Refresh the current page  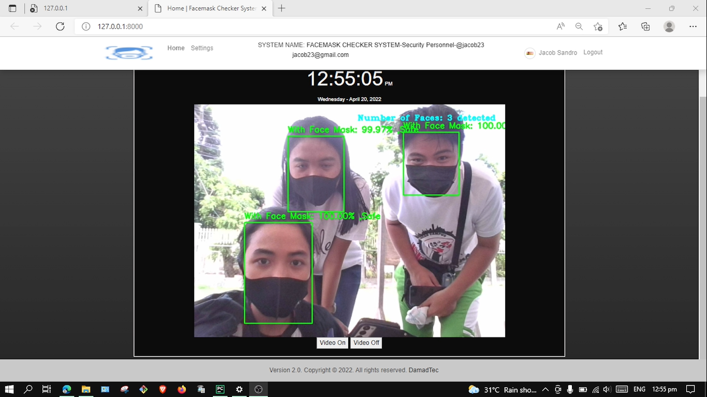click(60, 26)
